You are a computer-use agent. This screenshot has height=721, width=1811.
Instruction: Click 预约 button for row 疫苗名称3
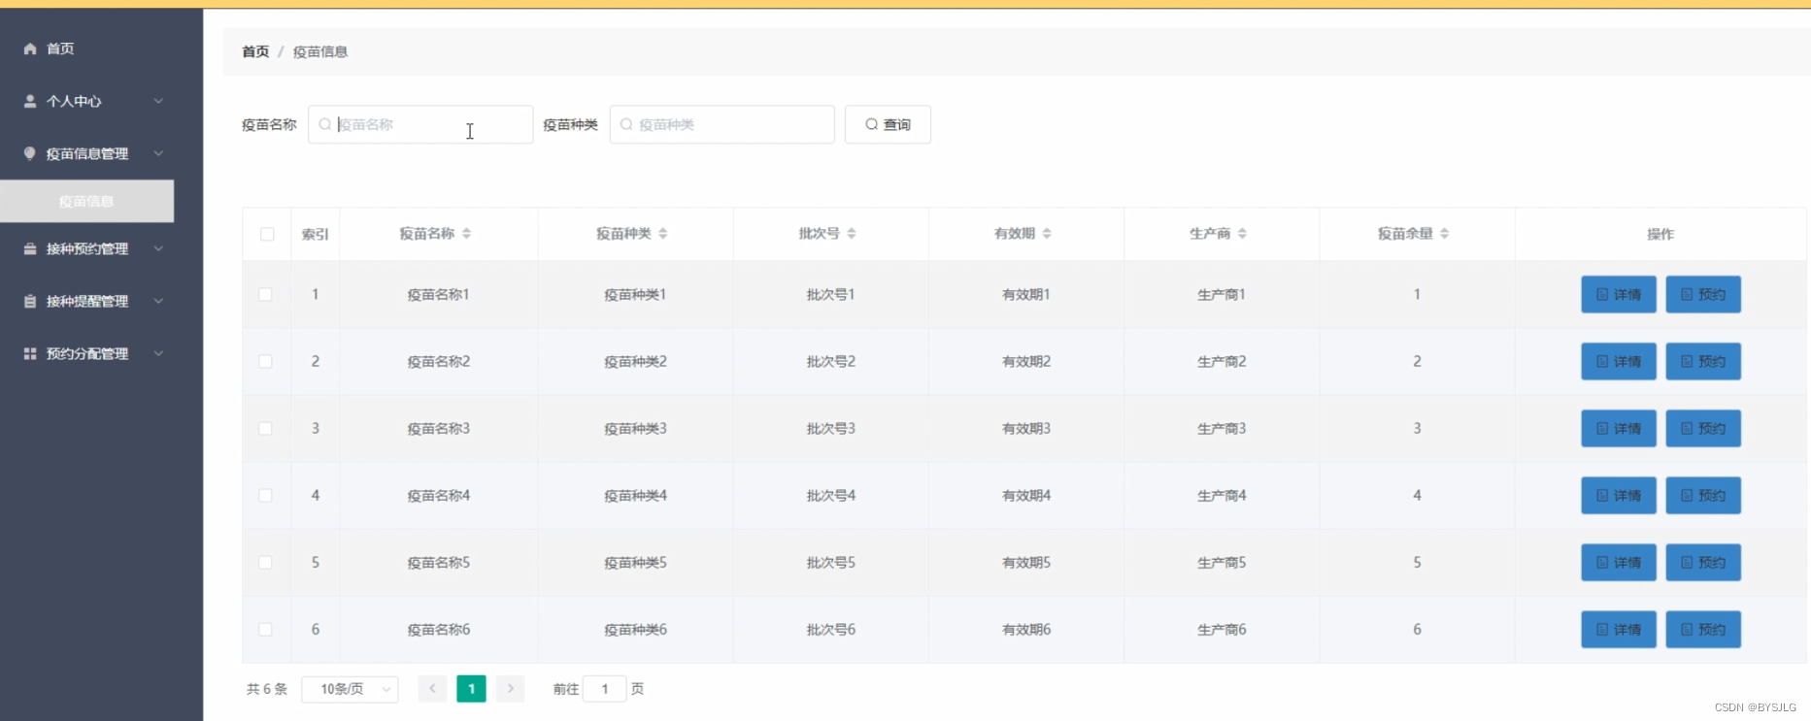click(1703, 428)
